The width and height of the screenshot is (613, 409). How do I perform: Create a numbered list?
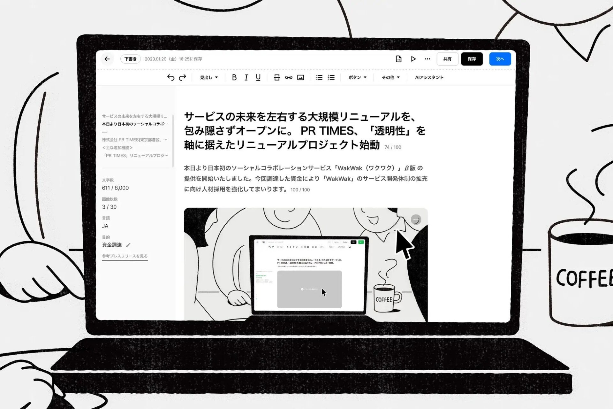pyautogui.click(x=331, y=77)
